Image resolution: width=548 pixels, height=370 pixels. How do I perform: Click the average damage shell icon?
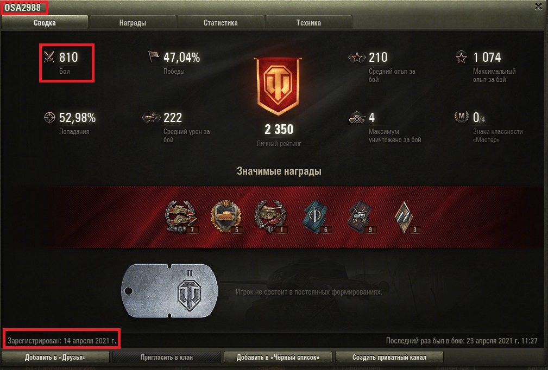tap(151, 117)
